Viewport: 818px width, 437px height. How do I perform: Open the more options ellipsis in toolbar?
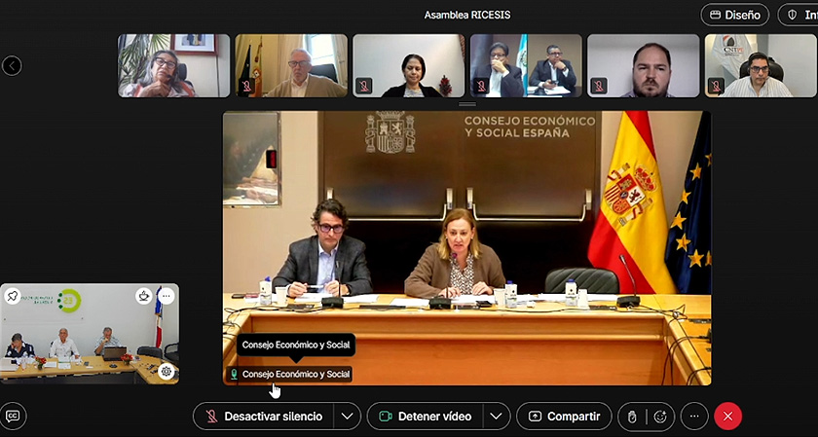(x=694, y=417)
